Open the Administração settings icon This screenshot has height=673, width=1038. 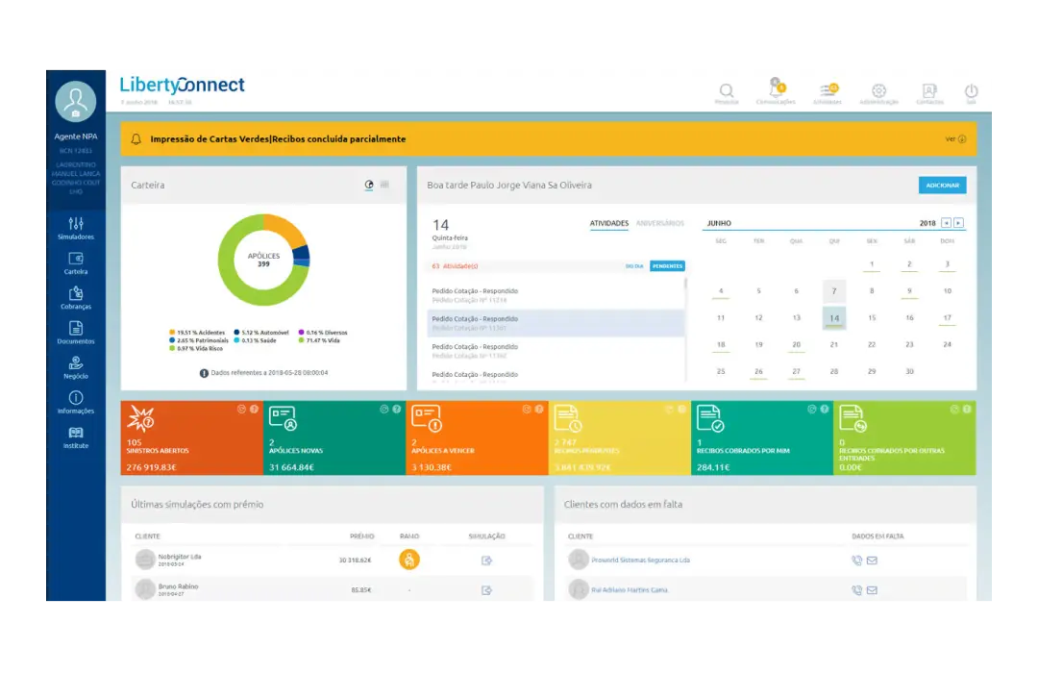coord(878,89)
